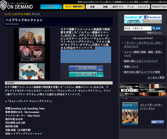Click the 制作年度:2010年 text
The image size is (167, 139).
point(14,119)
